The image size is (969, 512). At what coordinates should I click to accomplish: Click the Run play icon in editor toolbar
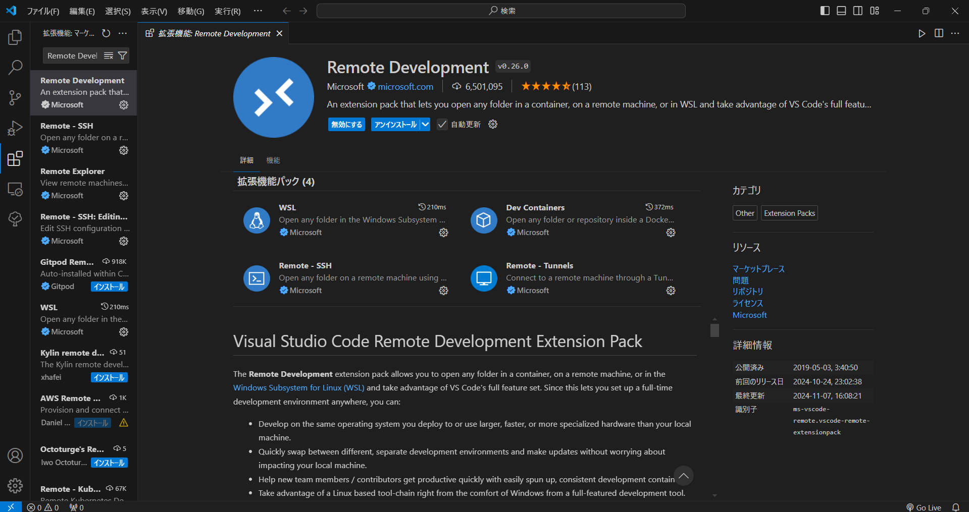tap(922, 33)
